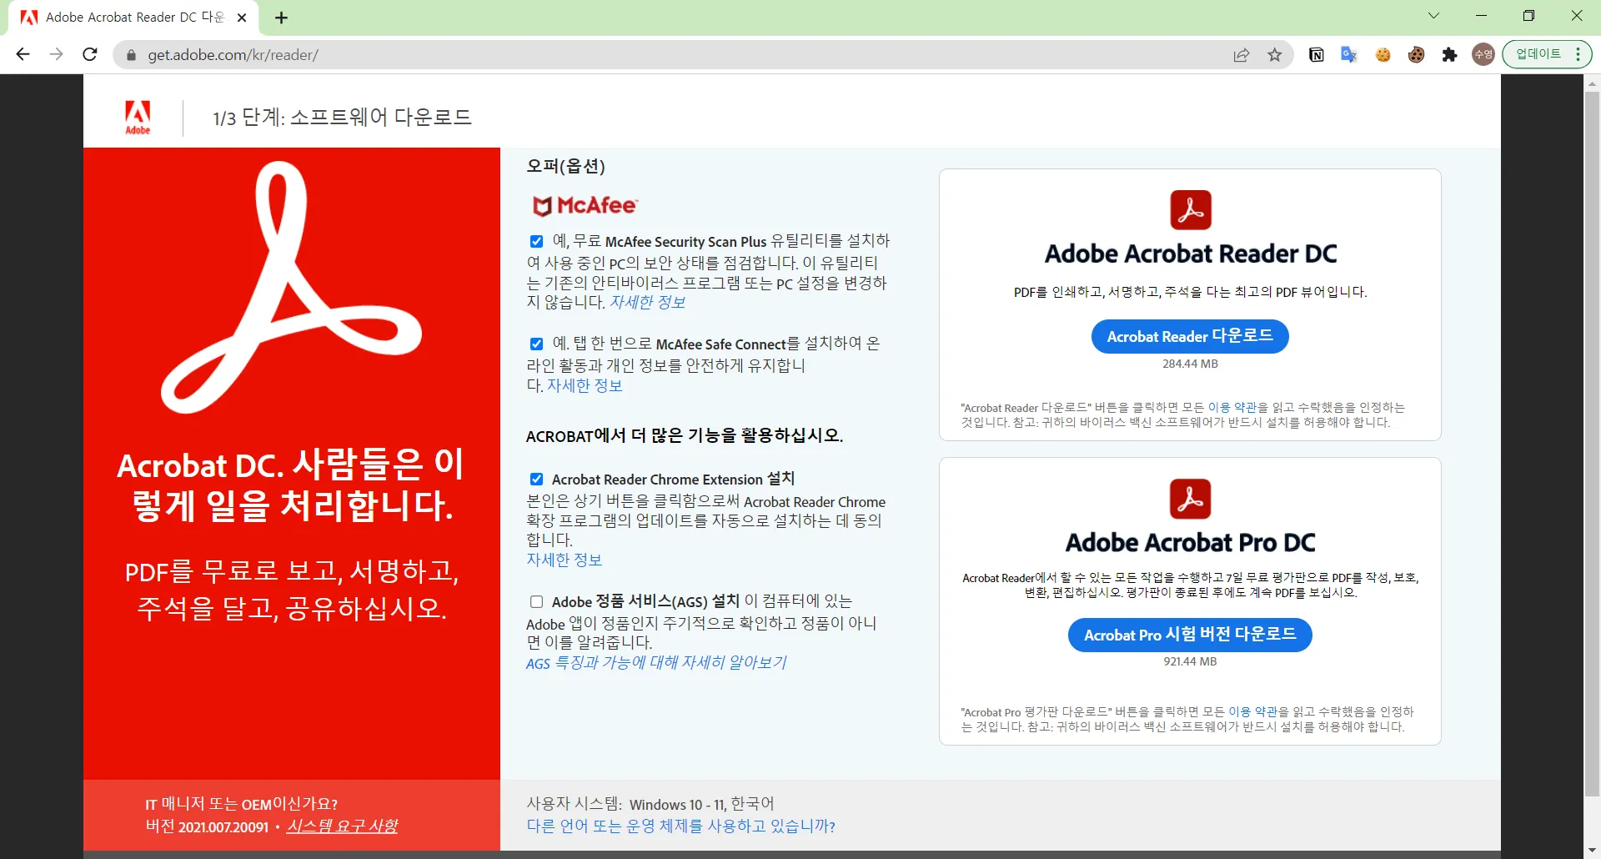Open 자세한 정보 link for McAfee Safe Connect

tap(585, 385)
